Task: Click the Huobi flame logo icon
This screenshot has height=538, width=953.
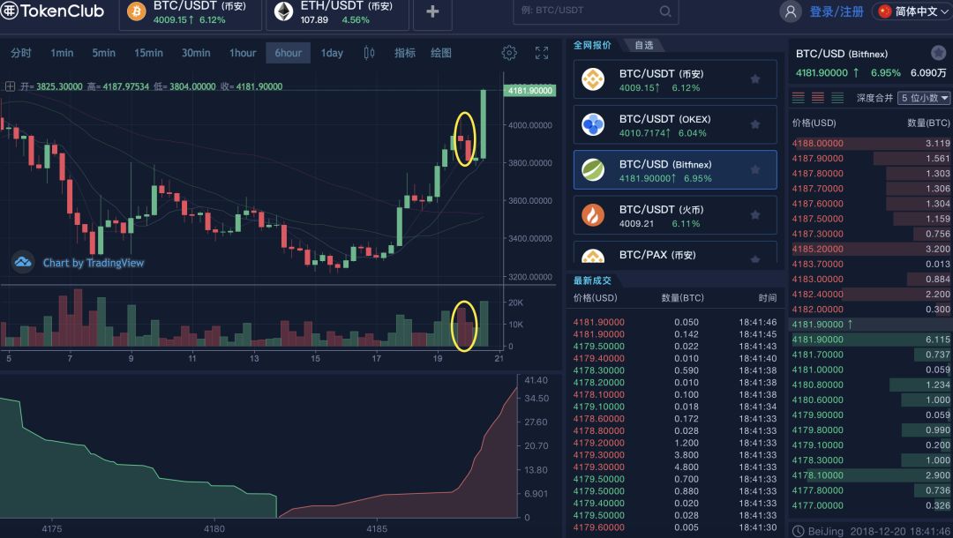Action: [593, 215]
